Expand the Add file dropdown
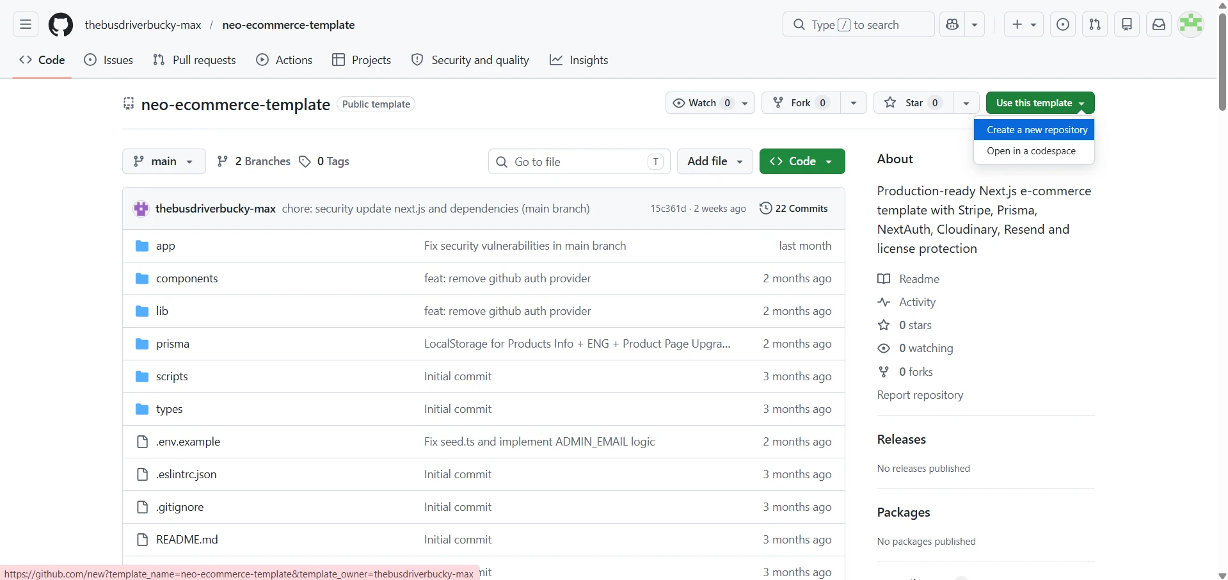The height and width of the screenshot is (580, 1228). 715,161
